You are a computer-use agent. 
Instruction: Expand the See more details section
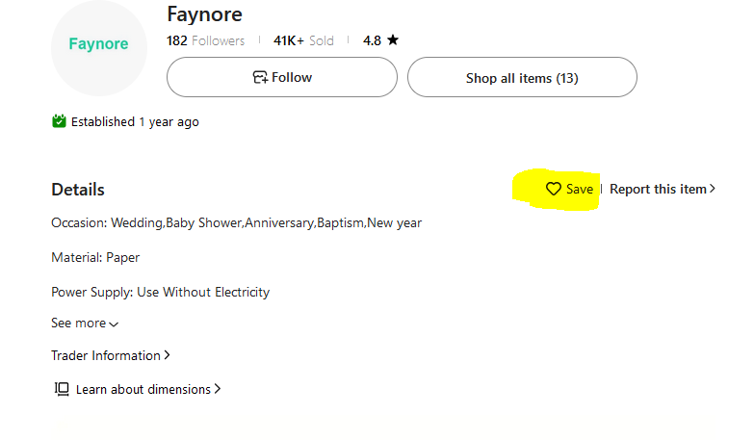[x=85, y=324]
